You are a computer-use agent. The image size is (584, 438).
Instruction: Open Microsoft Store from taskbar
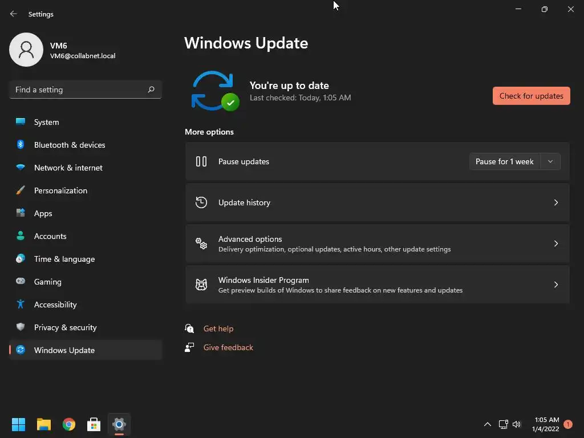pos(94,424)
